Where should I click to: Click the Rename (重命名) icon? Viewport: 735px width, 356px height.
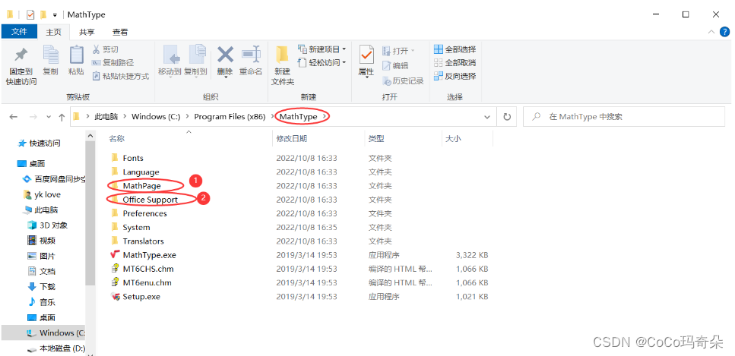[x=251, y=55]
